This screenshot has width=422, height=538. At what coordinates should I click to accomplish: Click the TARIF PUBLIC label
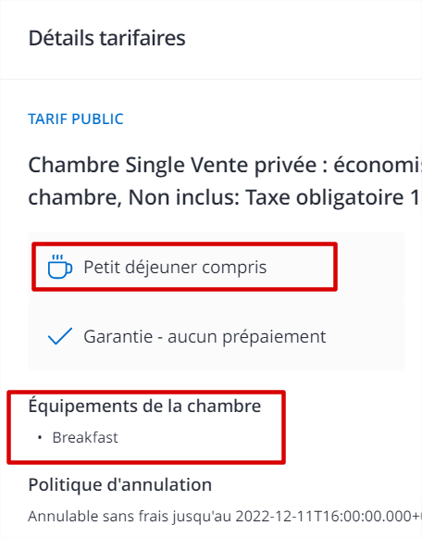click(76, 119)
